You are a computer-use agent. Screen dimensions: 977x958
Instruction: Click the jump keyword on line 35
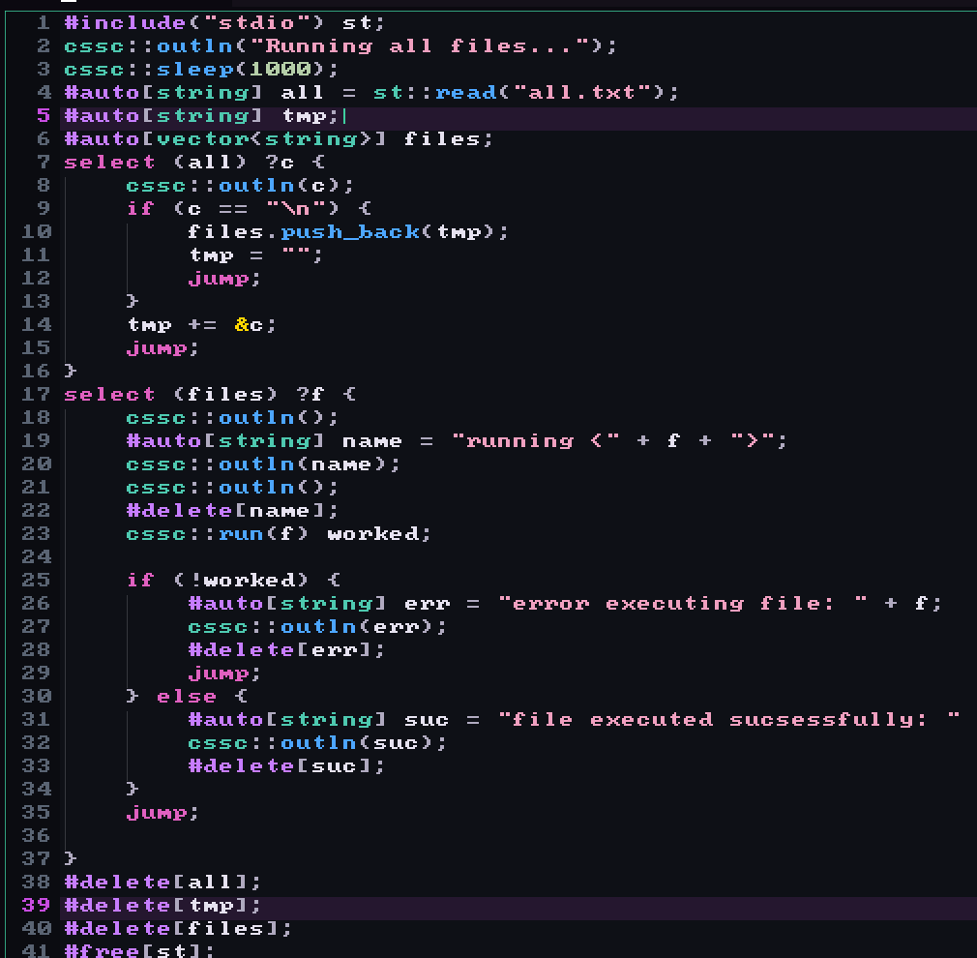pyautogui.click(x=157, y=812)
